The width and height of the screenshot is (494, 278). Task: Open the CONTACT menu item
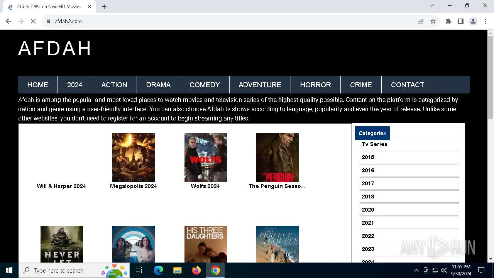click(x=408, y=85)
